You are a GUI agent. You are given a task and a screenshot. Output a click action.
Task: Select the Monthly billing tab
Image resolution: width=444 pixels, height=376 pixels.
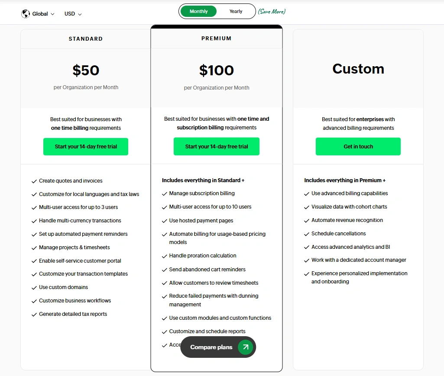click(198, 11)
